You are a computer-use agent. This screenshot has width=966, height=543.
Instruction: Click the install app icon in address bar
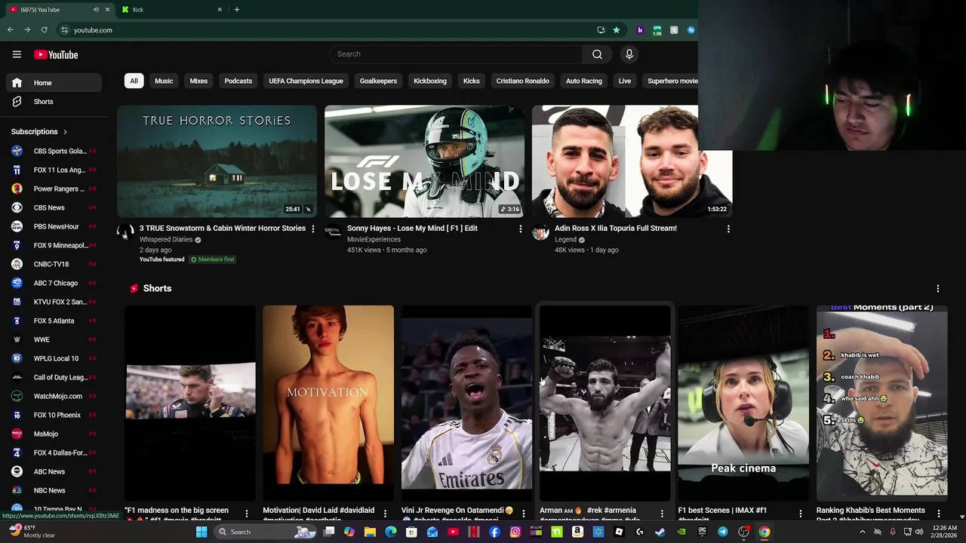(601, 30)
